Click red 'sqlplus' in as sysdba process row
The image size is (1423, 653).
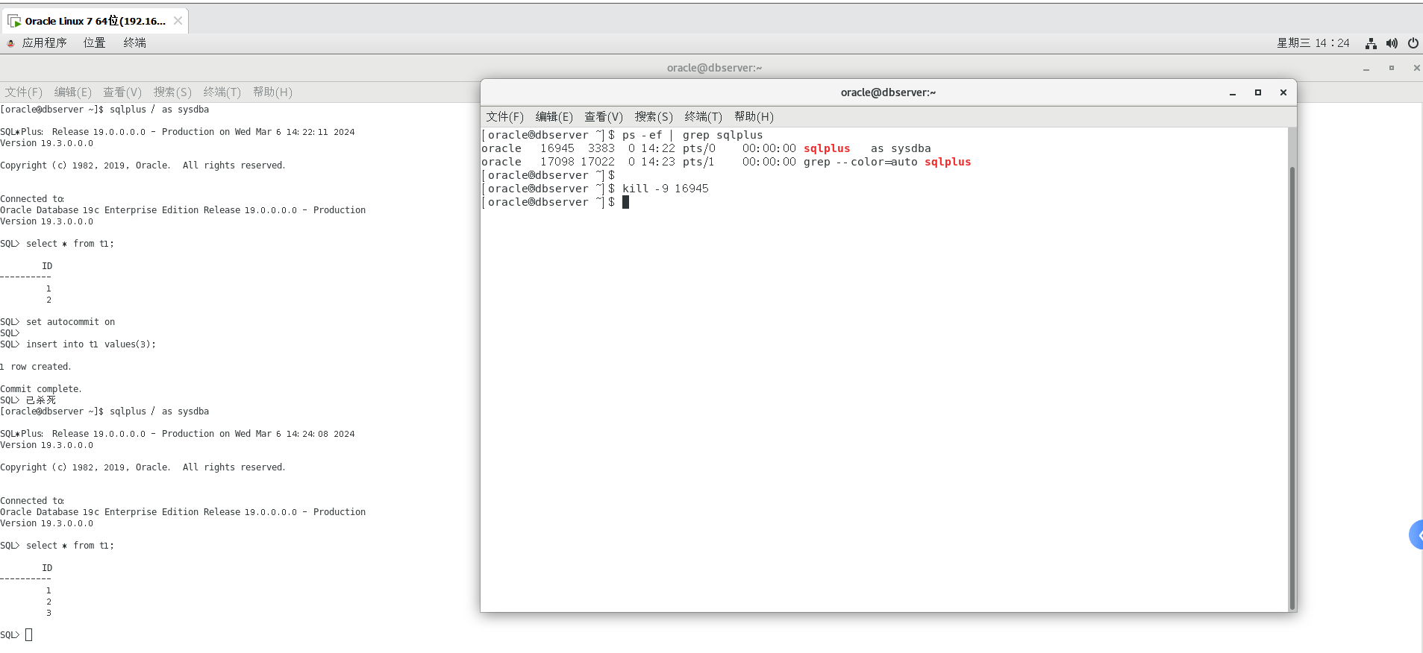point(827,148)
